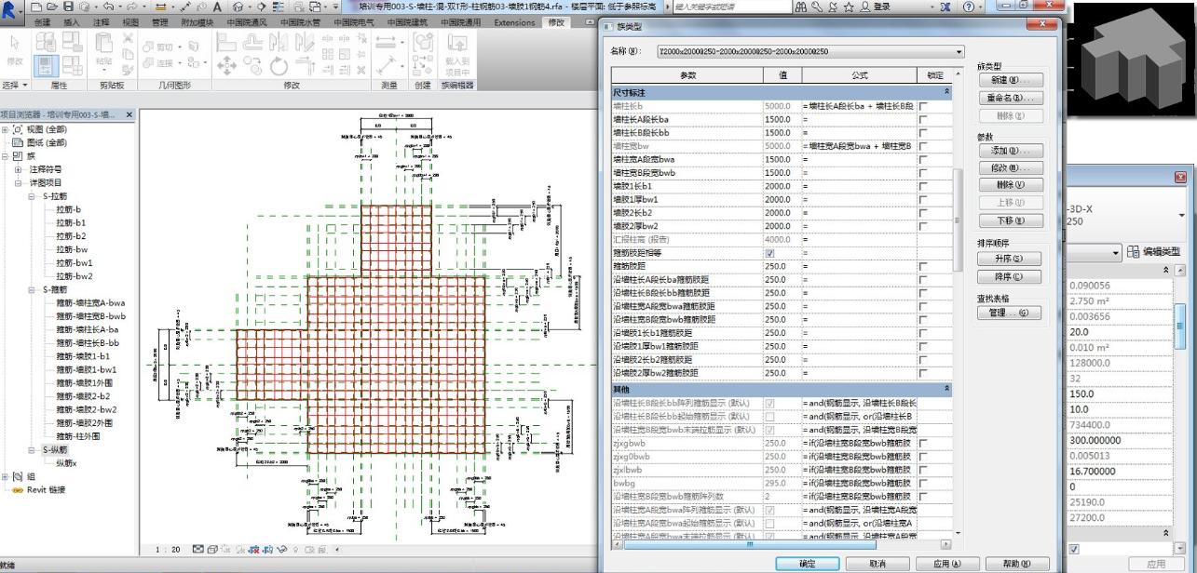The height and width of the screenshot is (573, 1197).
Task: Toggle lock checkbox for 墙柱长A段长ba row
Action: coord(923,120)
